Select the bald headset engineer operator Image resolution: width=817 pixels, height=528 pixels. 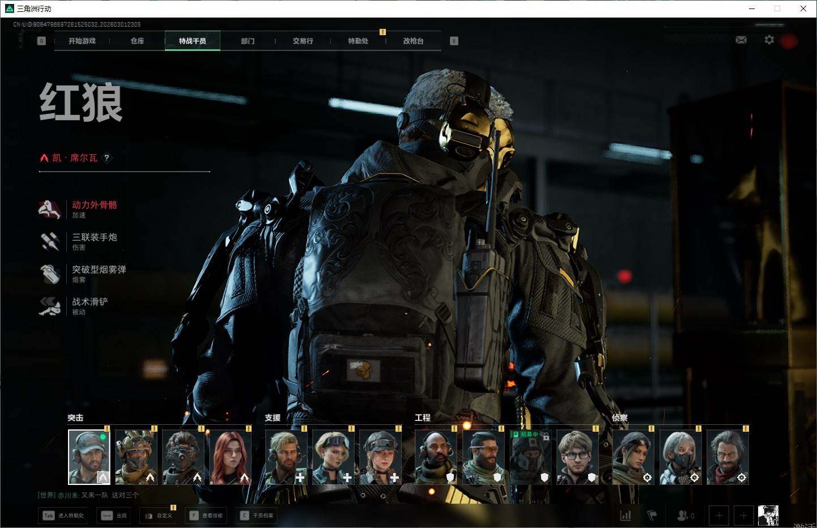[436, 457]
